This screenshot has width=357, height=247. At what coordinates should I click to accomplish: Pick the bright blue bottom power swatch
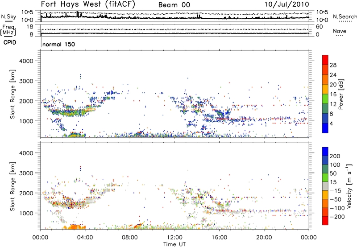(325, 128)
